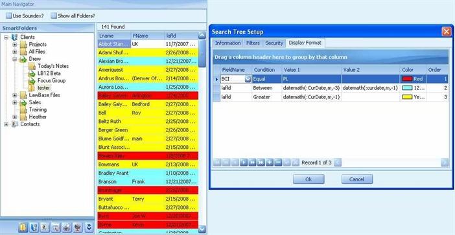455x235 pixels.
Task: Collapse the Clients tree node
Action: click(6, 37)
